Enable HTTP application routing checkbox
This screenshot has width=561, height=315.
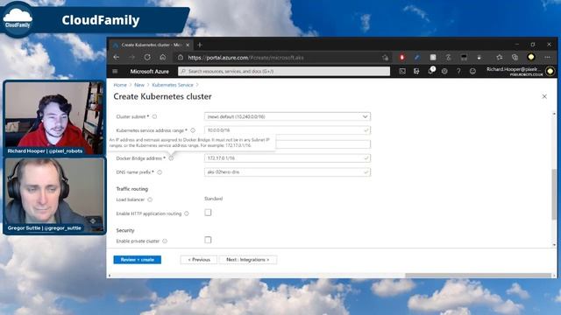208,213
